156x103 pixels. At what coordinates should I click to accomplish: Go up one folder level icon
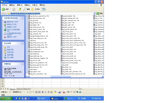20,9
